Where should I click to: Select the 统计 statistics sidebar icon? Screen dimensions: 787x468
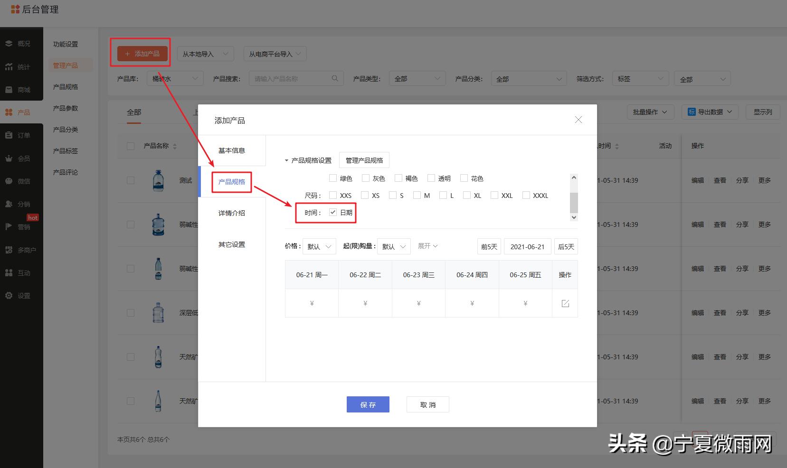(21, 66)
